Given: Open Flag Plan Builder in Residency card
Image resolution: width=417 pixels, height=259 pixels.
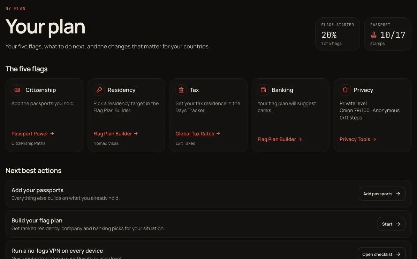Looking at the screenshot, I should pyautogui.click(x=116, y=134).
